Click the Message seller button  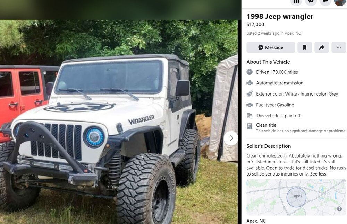[x=271, y=47]
